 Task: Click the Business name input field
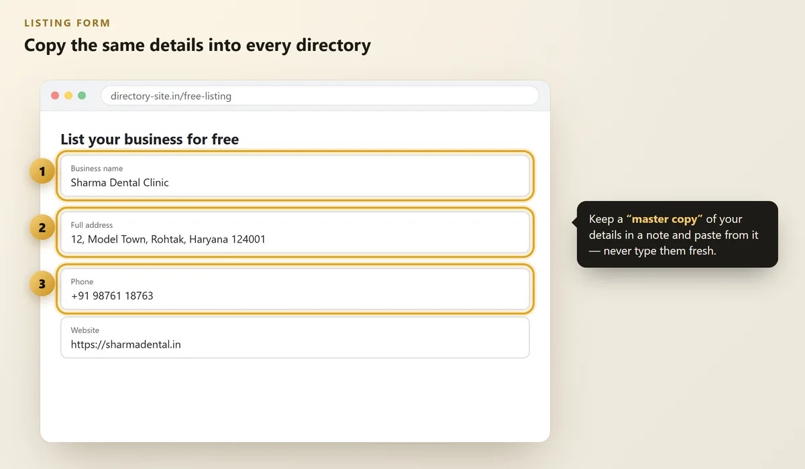click(x=295, y=176)
